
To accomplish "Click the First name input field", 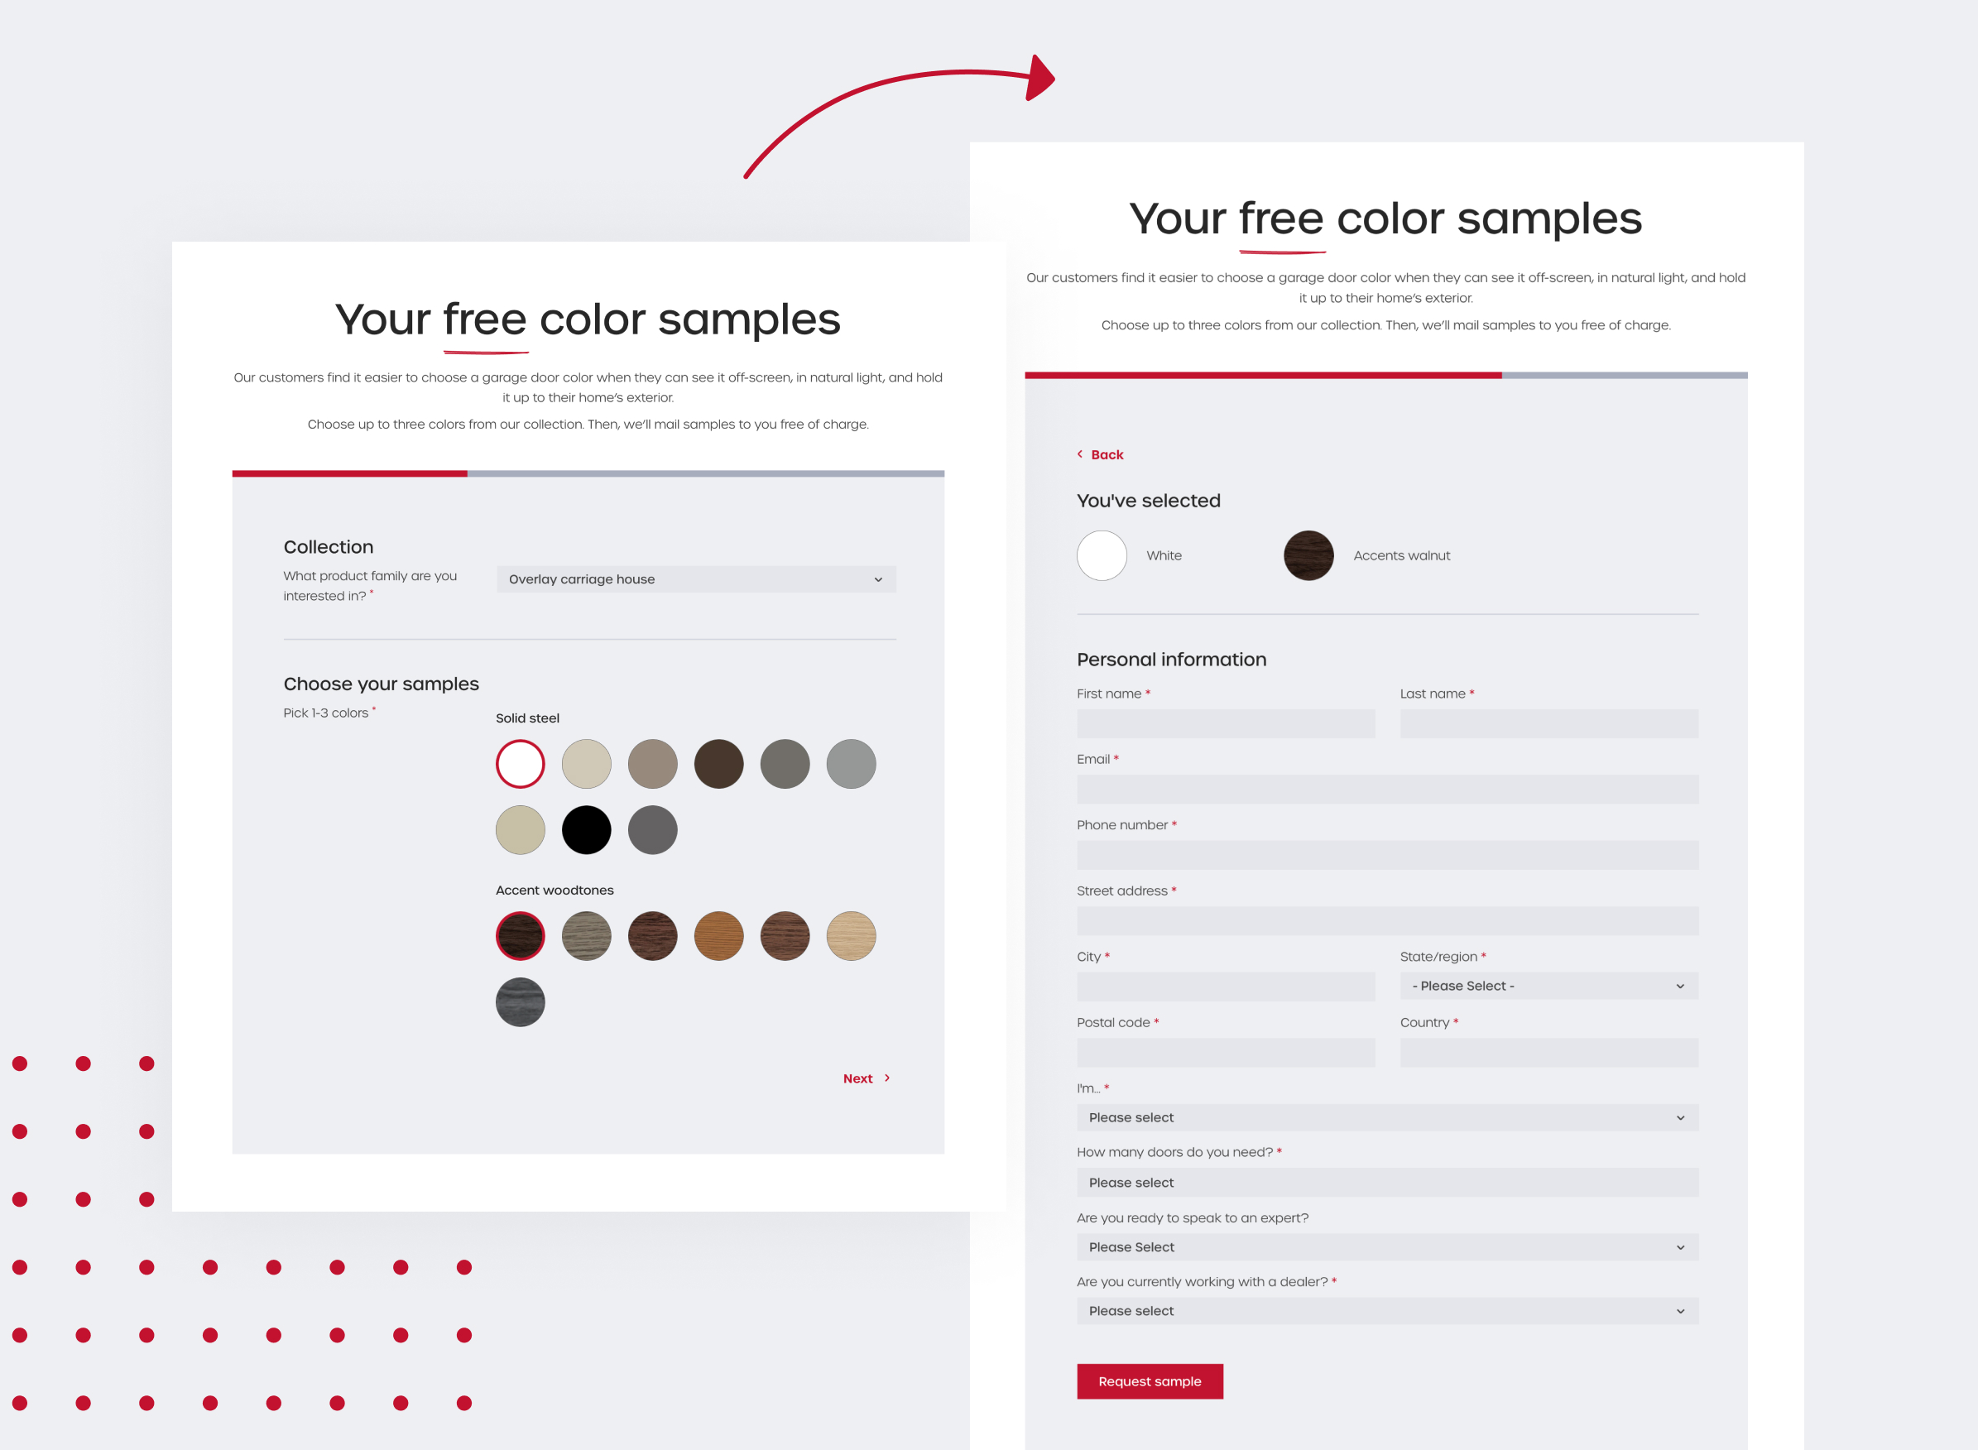I will tap(1225, 723).
